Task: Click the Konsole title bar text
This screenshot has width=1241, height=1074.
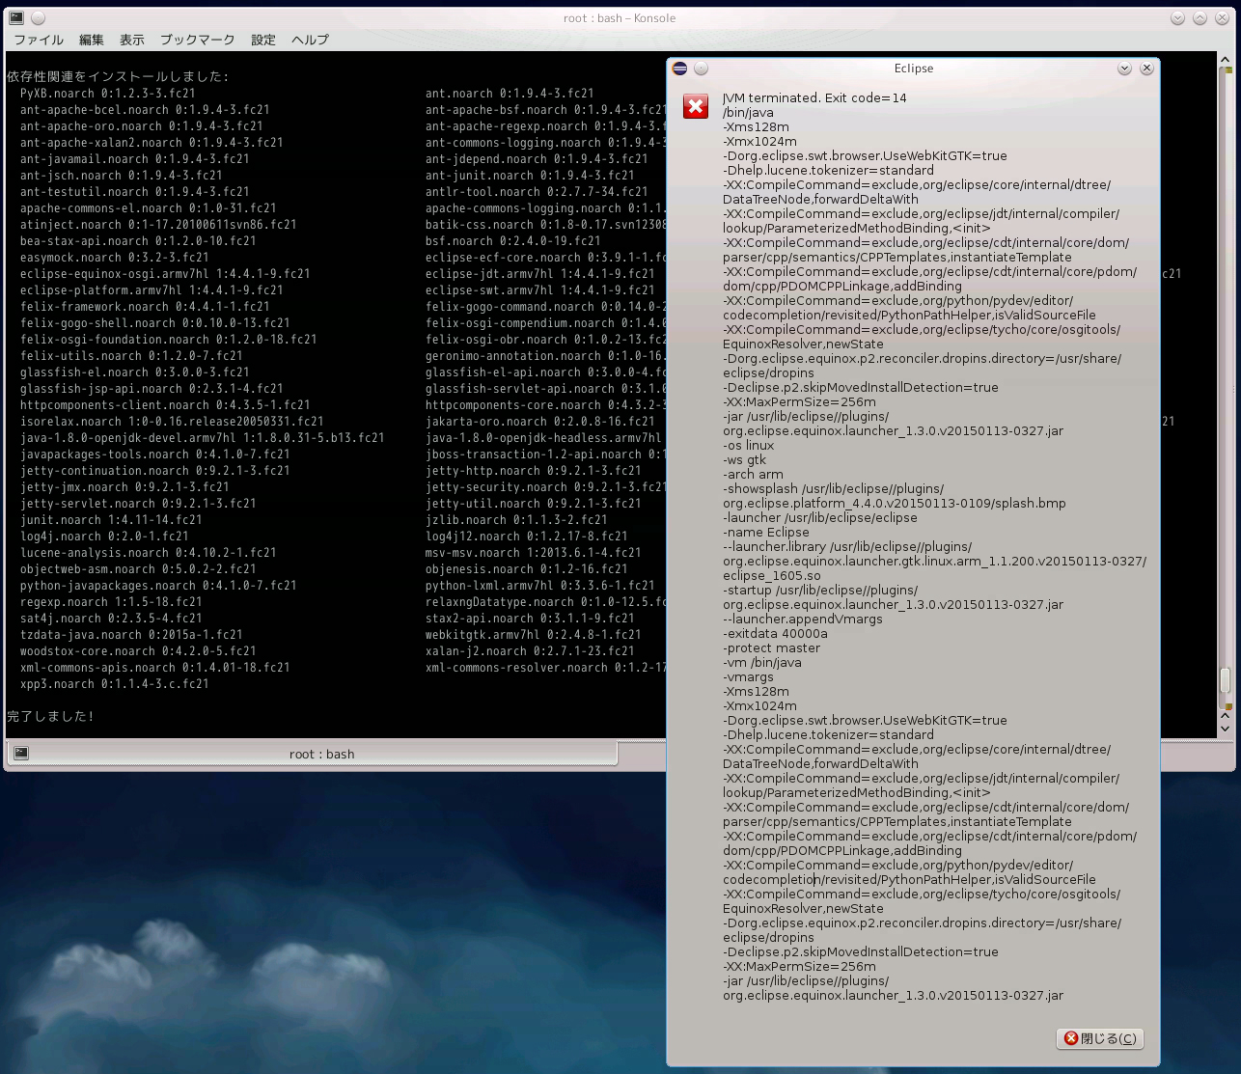Action: 620,18
